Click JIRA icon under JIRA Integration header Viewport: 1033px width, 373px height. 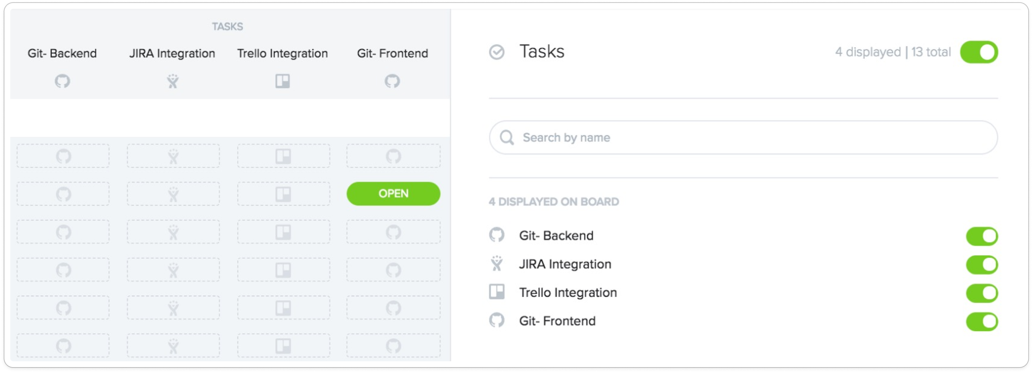pyautogui.click(x=173, y=82)
